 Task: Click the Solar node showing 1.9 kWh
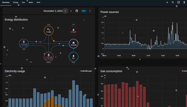[x=49, y=30]
